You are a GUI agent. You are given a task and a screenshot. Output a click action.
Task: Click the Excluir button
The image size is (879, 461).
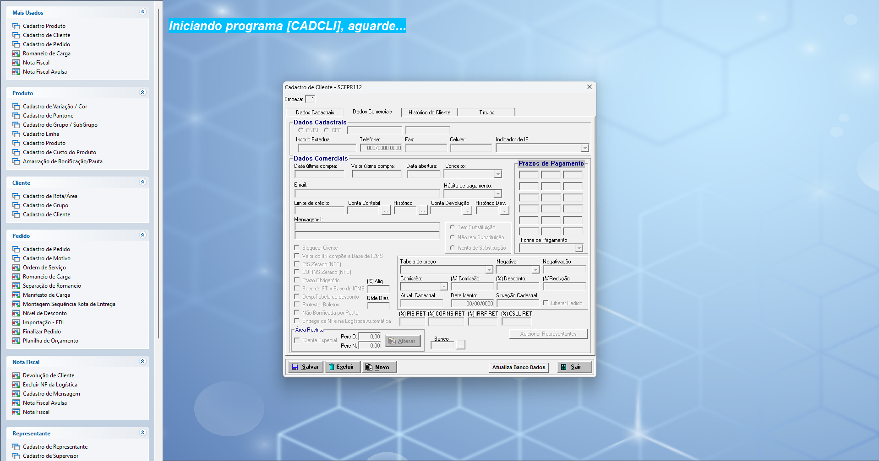point(343,367)
